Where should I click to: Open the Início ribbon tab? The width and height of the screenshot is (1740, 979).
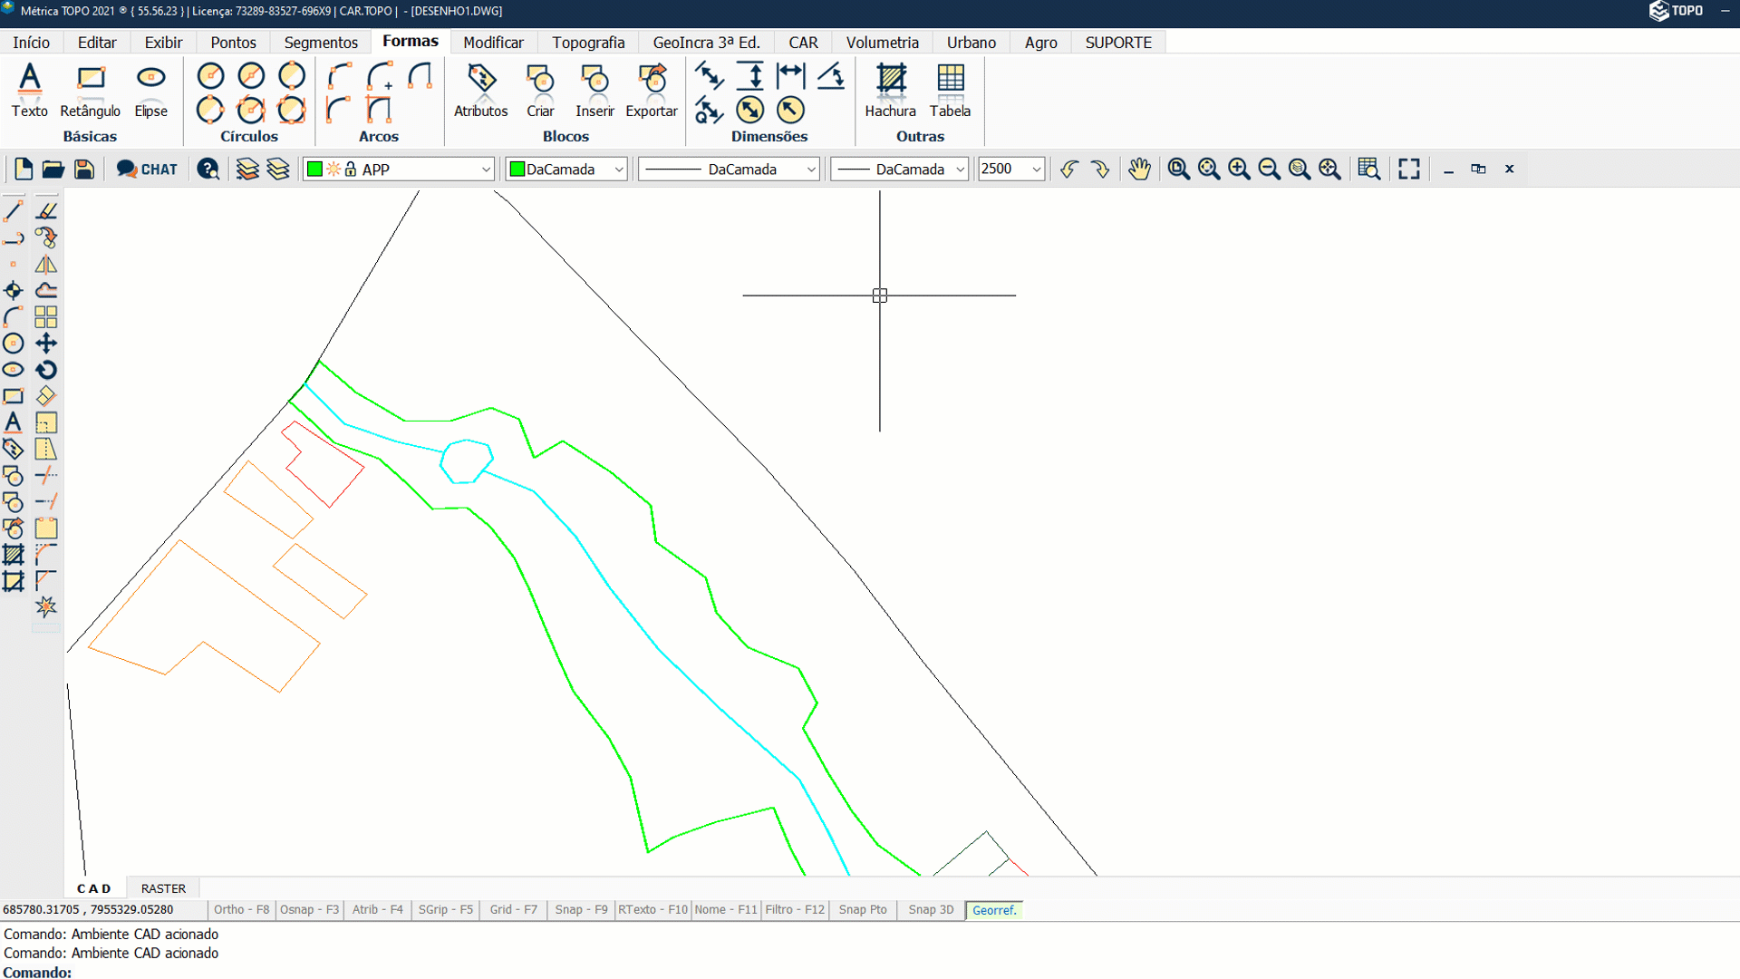click(x=31, y=43)
